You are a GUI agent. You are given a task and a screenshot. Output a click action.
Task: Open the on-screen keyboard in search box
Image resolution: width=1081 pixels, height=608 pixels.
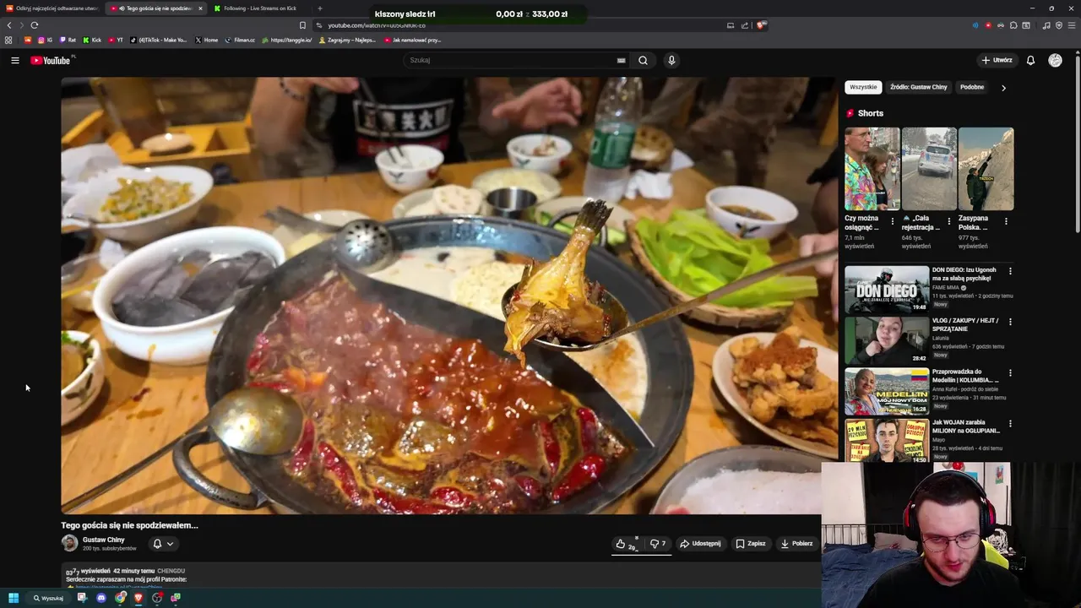pos(622,60)
